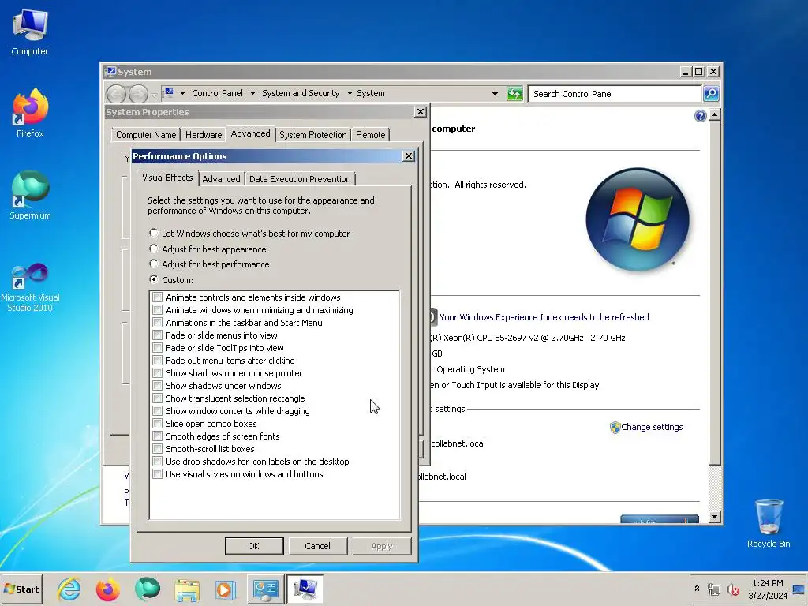Viewport: 808px width, 606px height.
Task: Open Firefox from the taskbar
Action: [107, 589]
